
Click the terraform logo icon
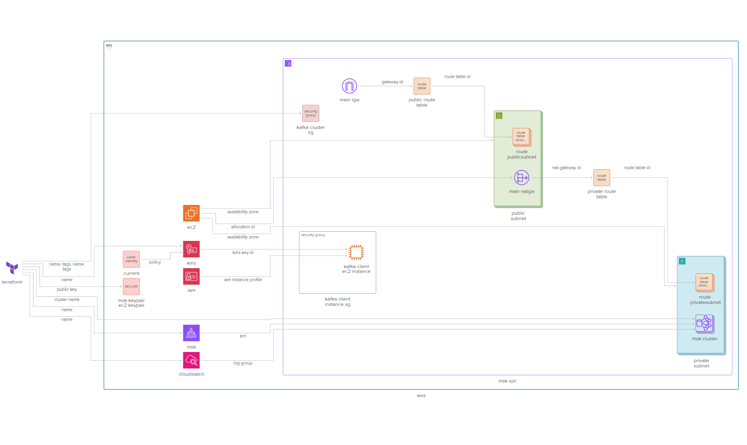tap(12, 268)
